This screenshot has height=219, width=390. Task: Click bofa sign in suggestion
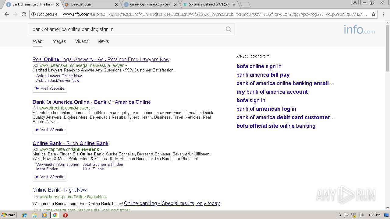point(251,100)
